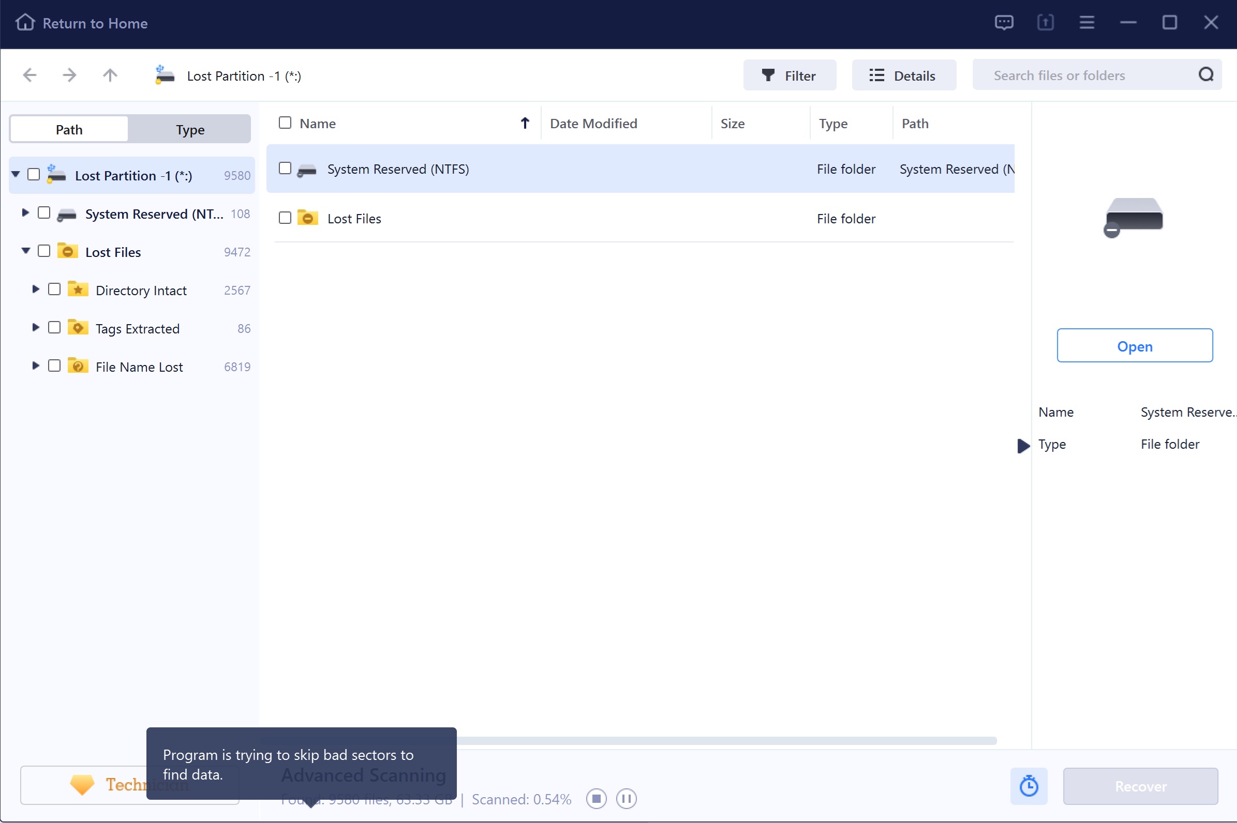This screenshot has height=823, width=1237.
Task: Open scan session timer icon beside Recover
Action: click(1029, 786)
